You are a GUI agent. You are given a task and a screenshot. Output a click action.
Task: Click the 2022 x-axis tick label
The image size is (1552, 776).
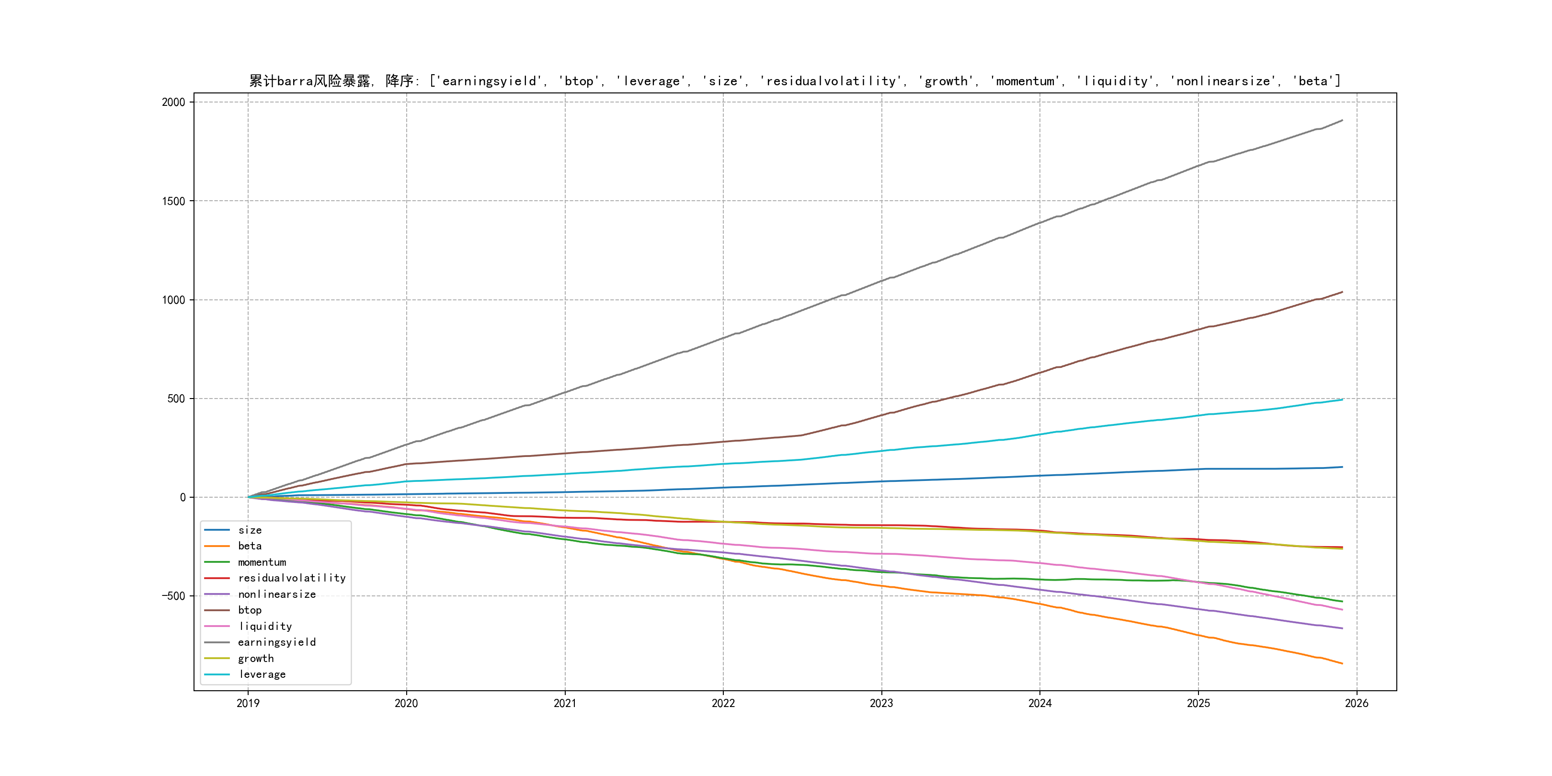723,703
